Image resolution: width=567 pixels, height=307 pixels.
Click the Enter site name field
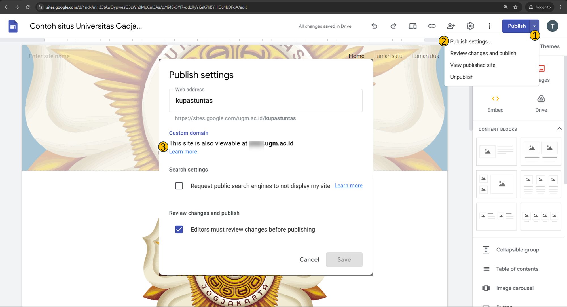point(49,56)
